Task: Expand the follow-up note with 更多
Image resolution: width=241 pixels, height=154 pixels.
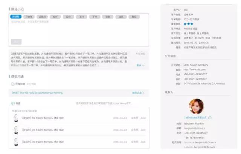Action: (140, 65)
